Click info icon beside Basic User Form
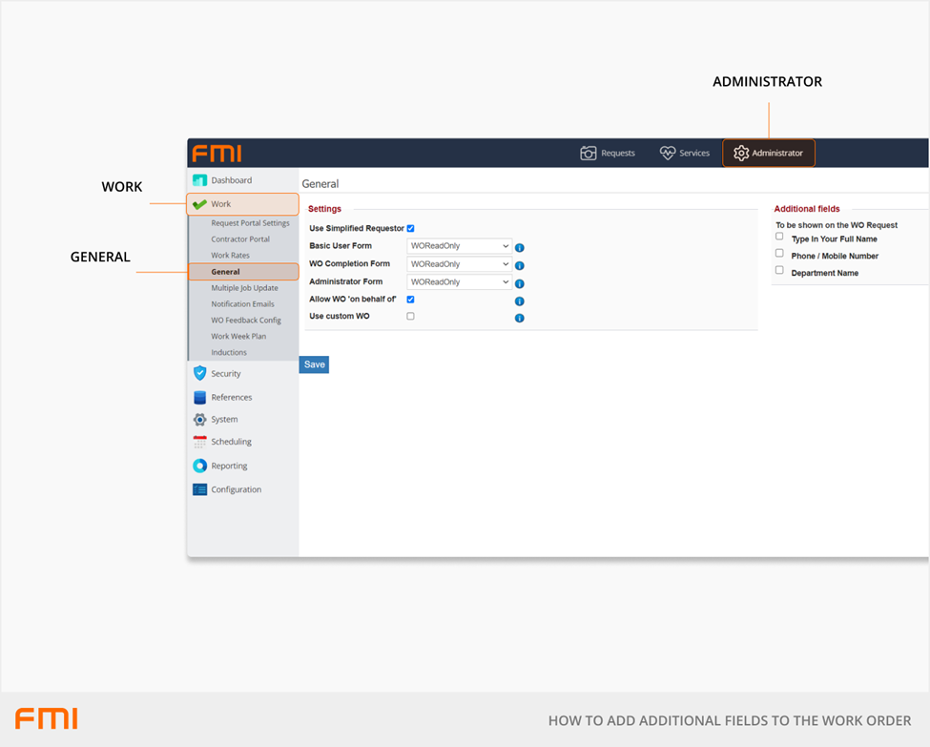This screenshot has height=747, width=930. pos(520,248)
